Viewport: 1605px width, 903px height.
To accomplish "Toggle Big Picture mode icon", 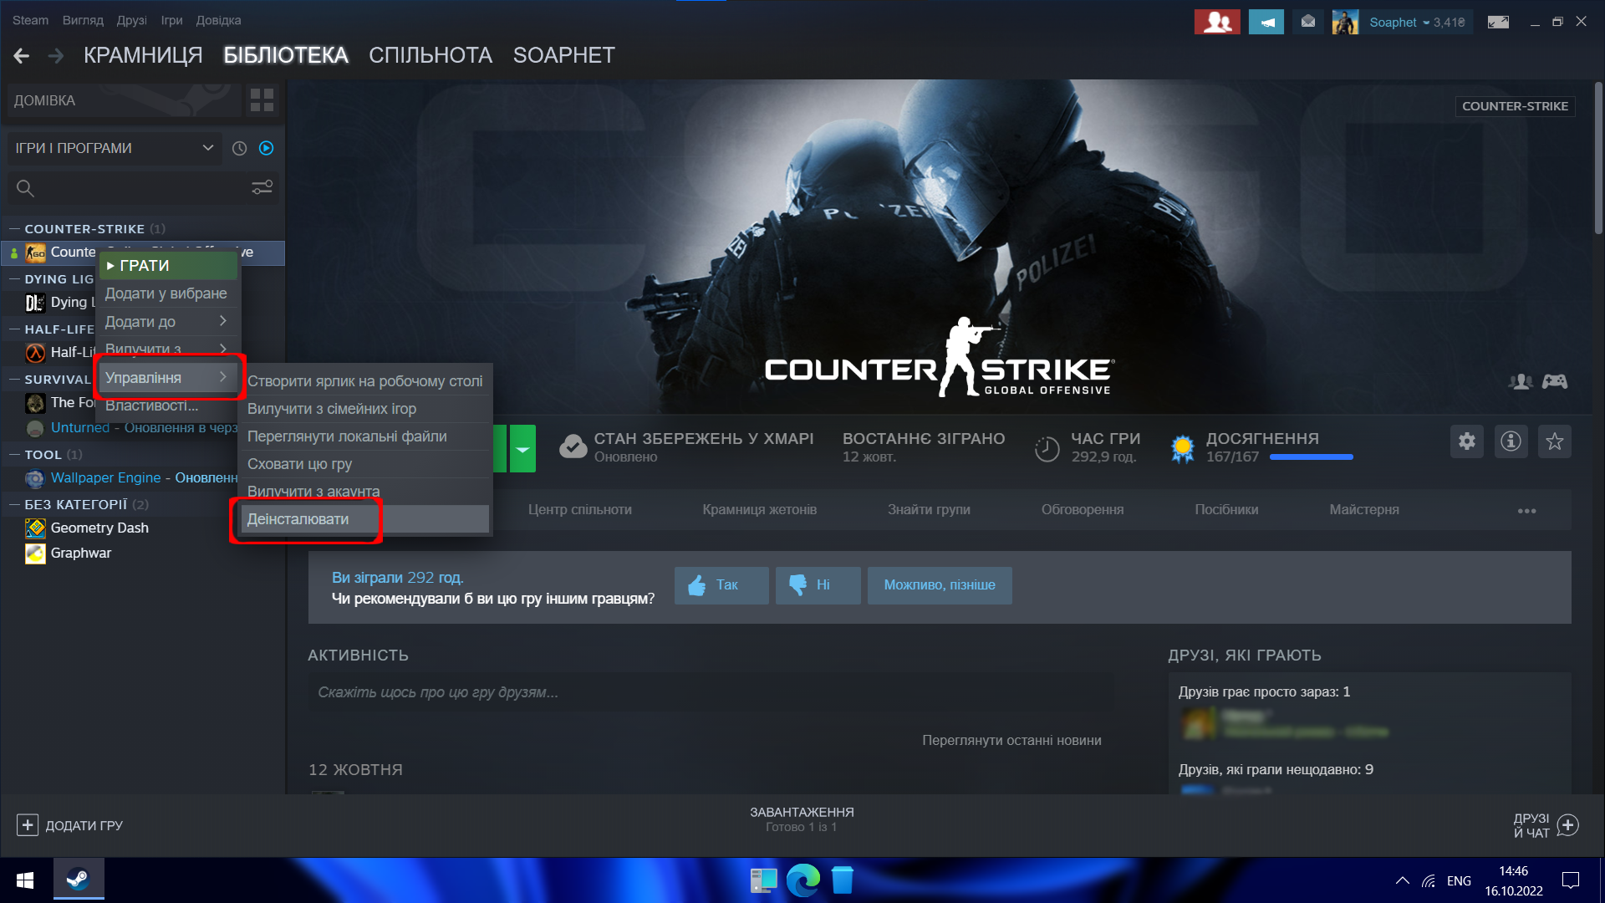I will [1498, 23].
